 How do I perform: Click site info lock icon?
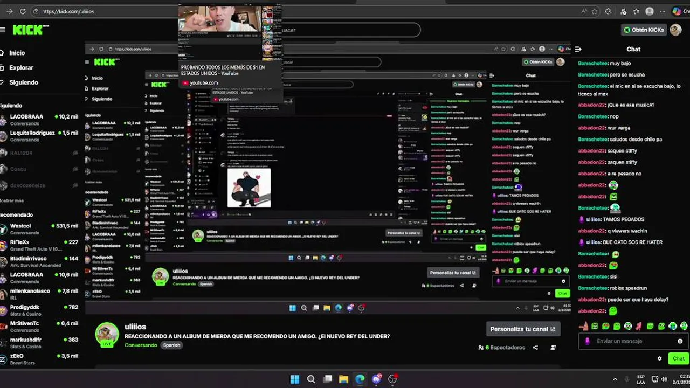(36, 11)
